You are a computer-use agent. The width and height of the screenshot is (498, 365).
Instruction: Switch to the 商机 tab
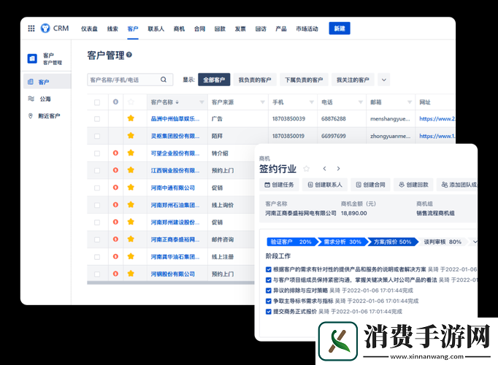pyautogui.click(x=179, y=29)
